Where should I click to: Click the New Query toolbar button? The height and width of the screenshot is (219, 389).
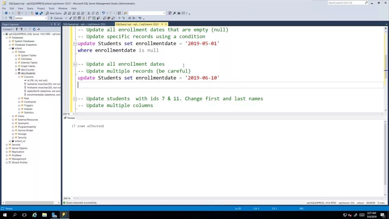click(54, 13)
